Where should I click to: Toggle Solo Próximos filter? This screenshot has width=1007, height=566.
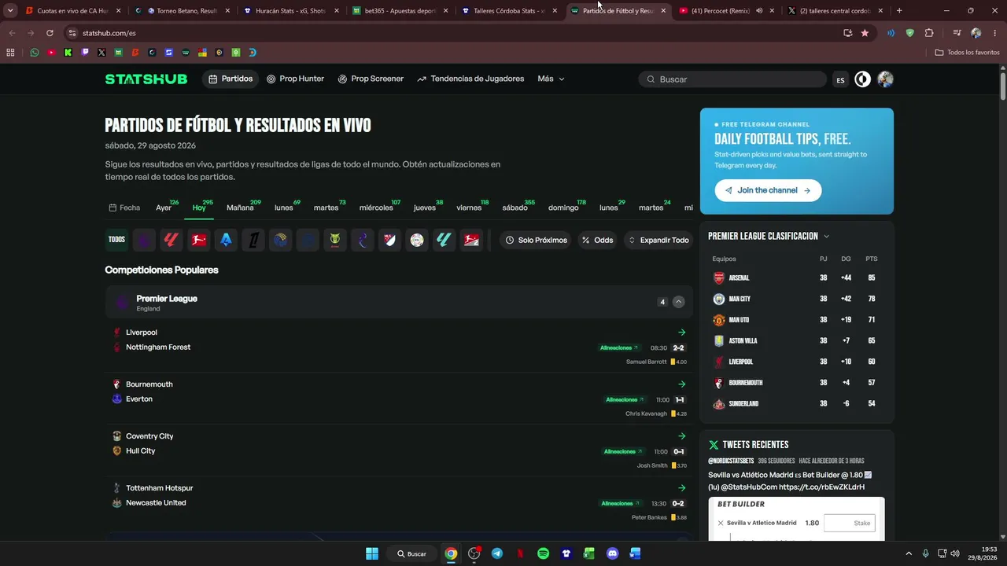point(536,240)
